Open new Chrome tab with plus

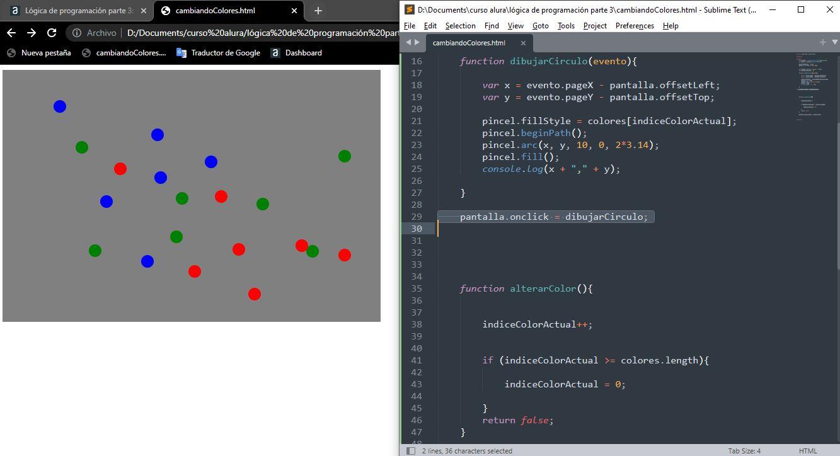tap(318, 11)
